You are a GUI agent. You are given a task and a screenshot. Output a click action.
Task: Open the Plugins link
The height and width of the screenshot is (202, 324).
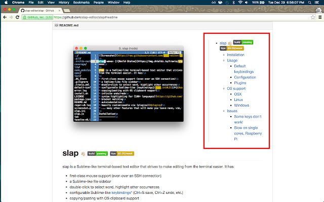240,83
